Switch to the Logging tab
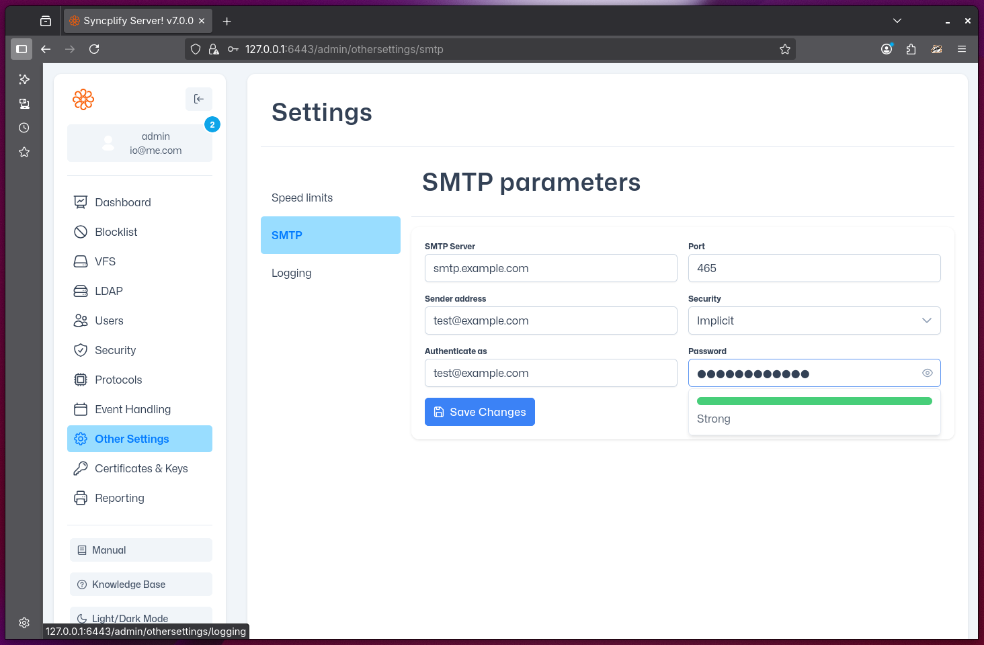The image size is (984, 645). [x=291, y=273]
